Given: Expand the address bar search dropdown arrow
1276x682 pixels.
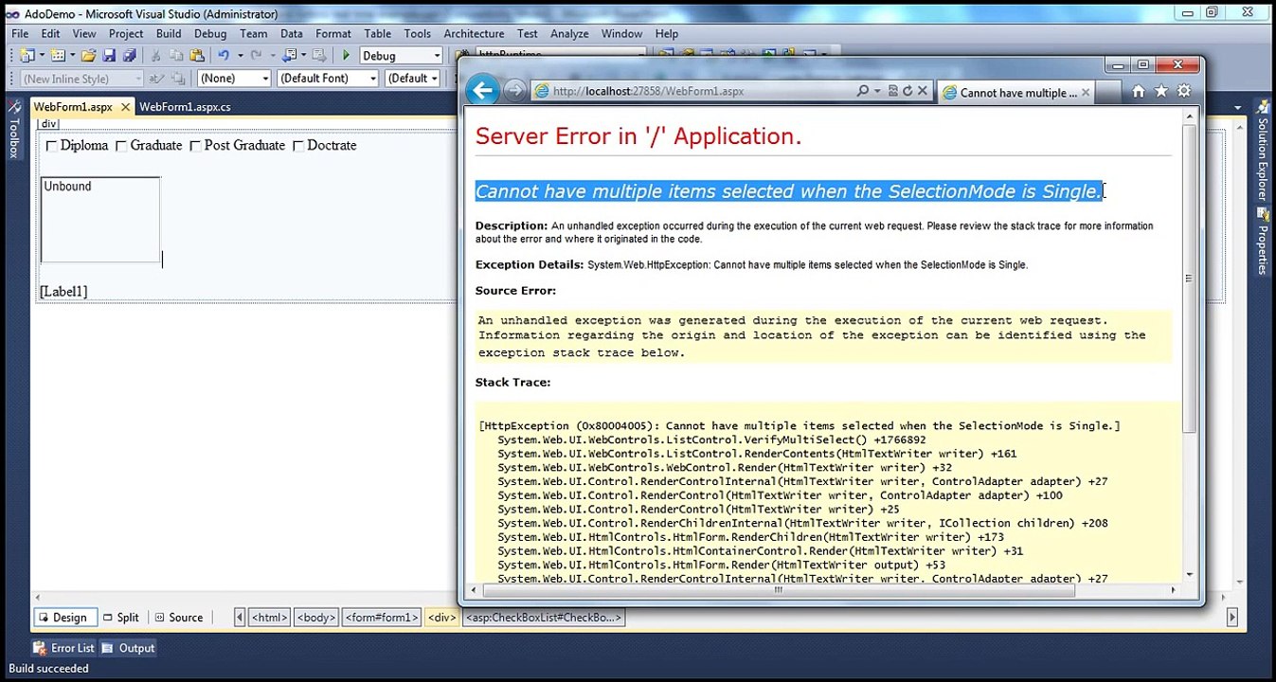Looking at the screenshot, I should (x=877, y=91).
